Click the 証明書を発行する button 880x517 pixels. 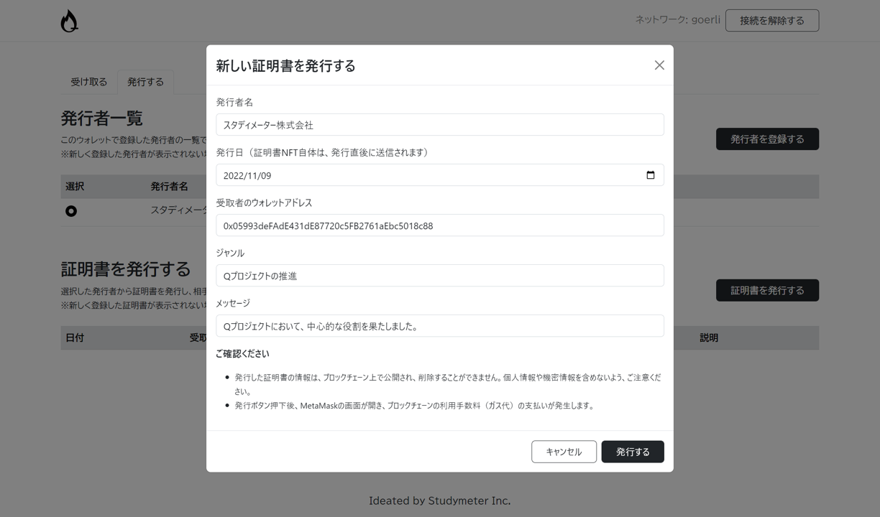tap(767, 290)
